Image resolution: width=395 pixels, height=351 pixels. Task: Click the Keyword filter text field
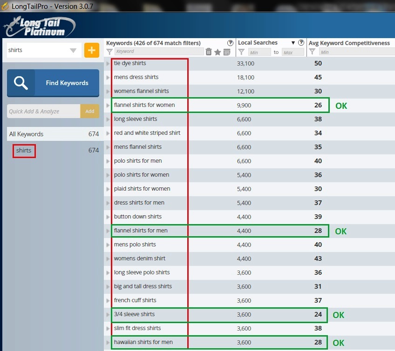click(159, 51)
